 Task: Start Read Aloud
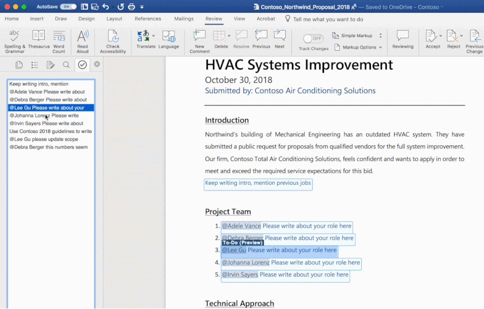82,41
